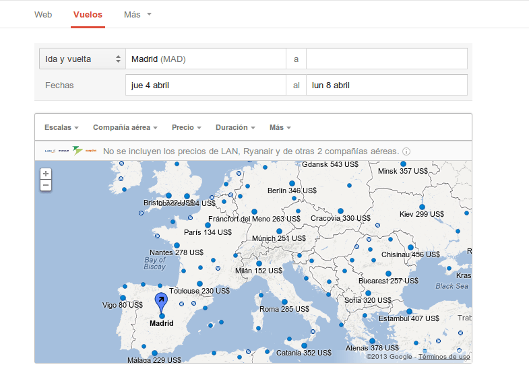
Task: Open the Duración filter dropdown
Action: (x=235, y=127)
